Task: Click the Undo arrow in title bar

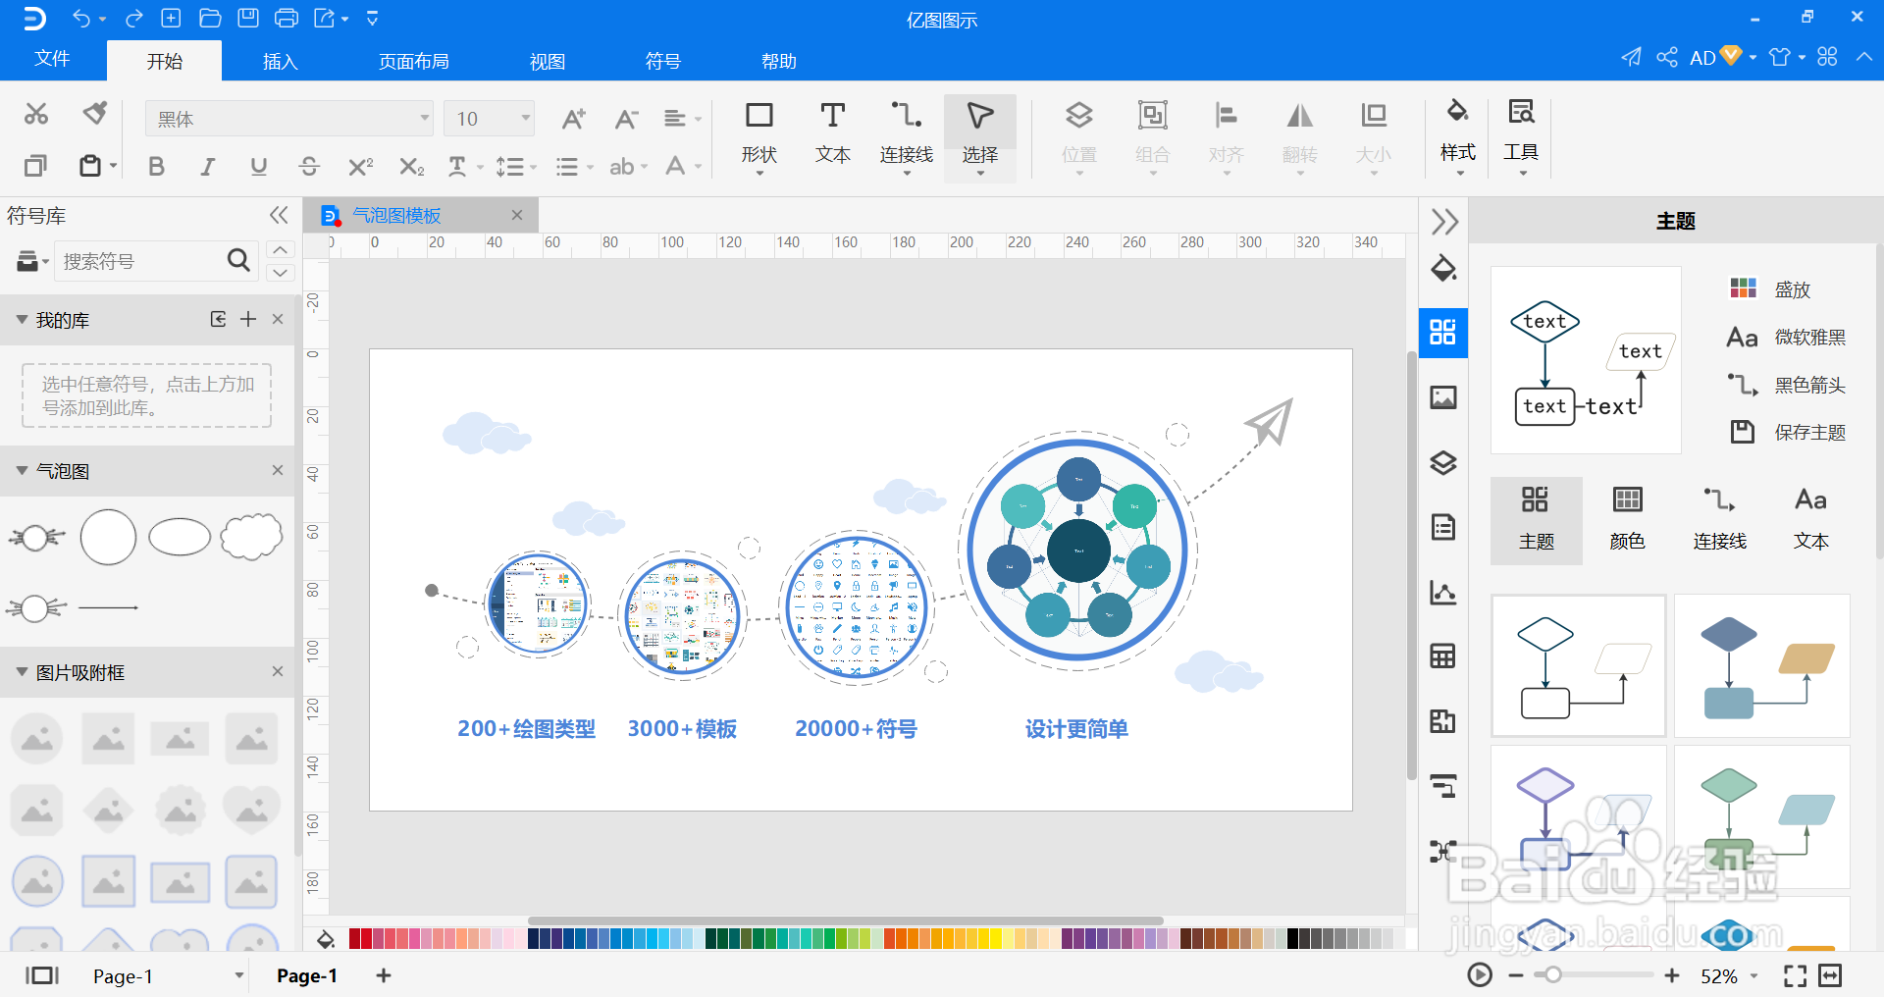Action: pyautogui.click(x=81, y=18)
